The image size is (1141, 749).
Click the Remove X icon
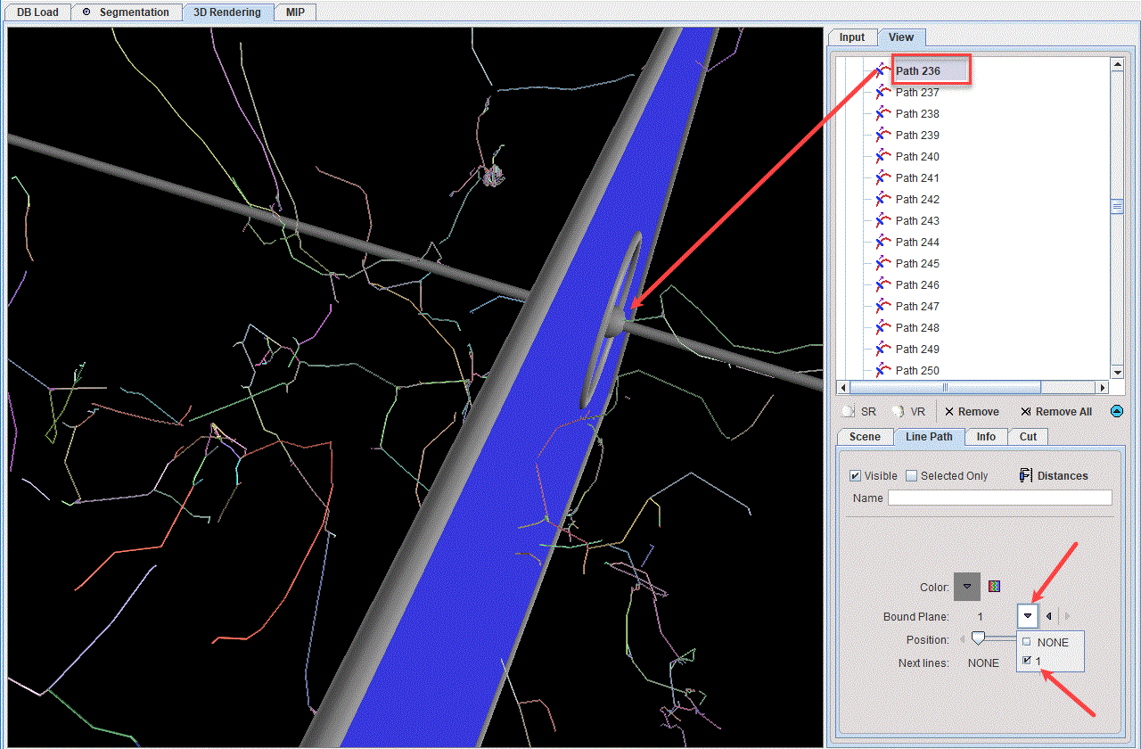click(x=949, y=412)
